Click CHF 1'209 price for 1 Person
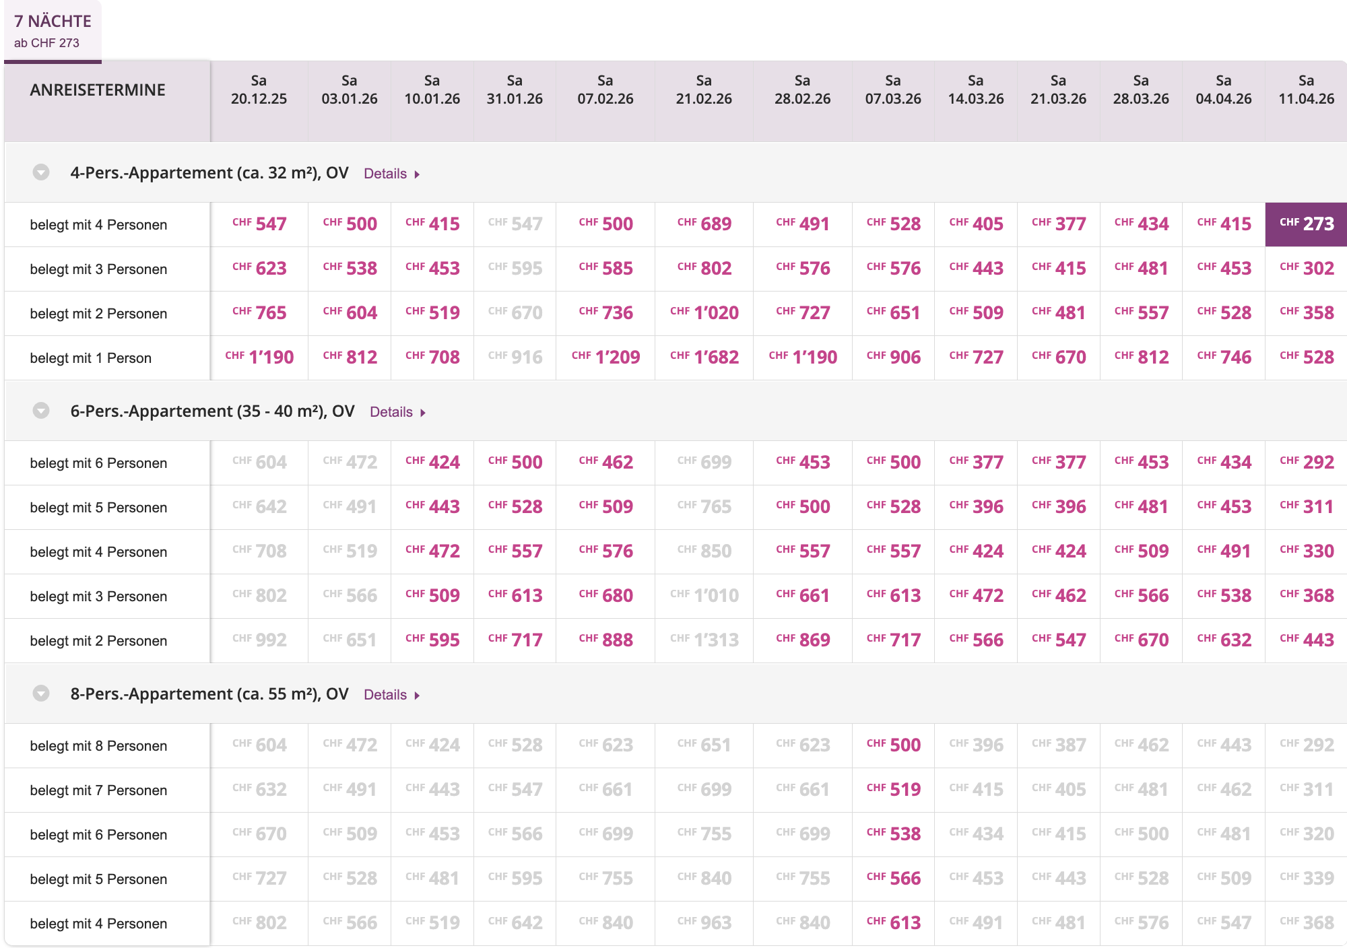Image resolution: width=1347 pixels, height=948 pixels. point(605,358)
